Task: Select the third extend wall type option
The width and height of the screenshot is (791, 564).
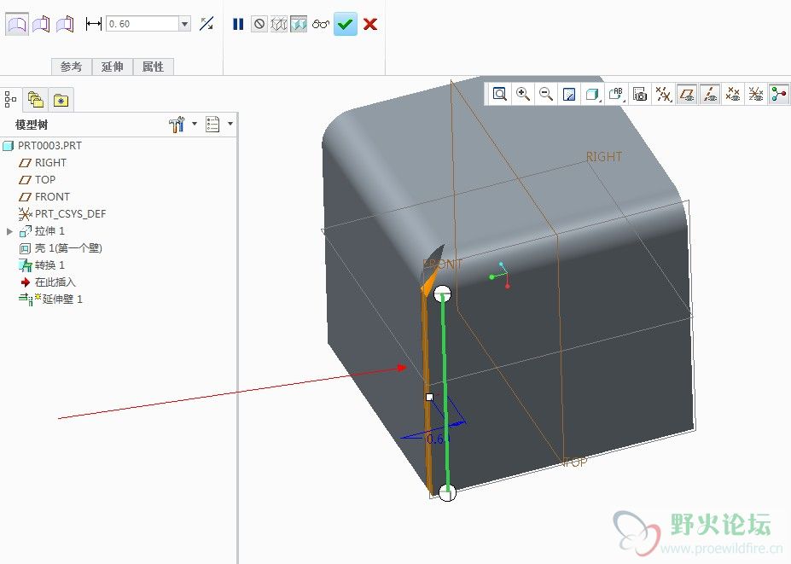Action: tap(65, 24)
